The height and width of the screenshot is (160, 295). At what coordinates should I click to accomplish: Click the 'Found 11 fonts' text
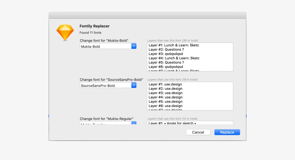90,33
